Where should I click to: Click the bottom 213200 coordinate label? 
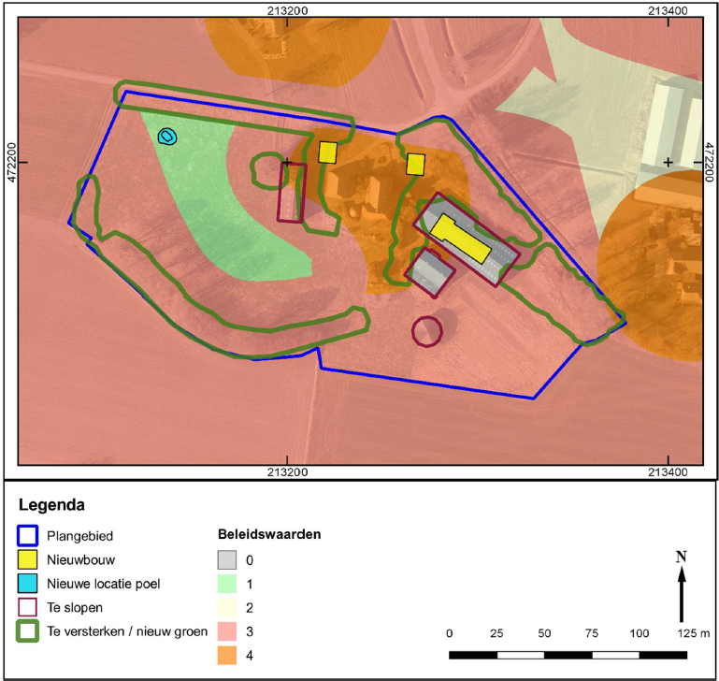[x=287, y=472]
